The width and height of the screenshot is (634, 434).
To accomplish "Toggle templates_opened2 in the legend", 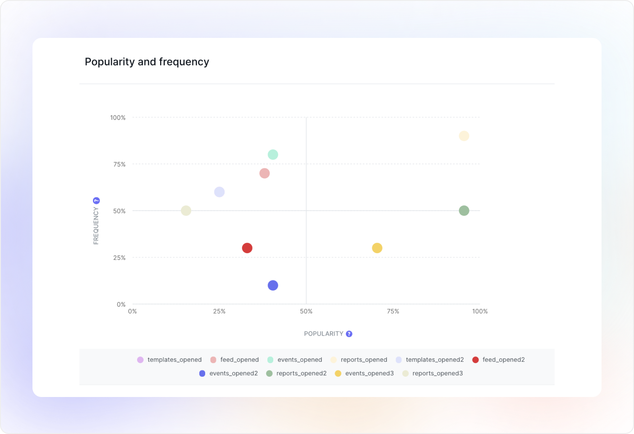I will click(430, 360).
